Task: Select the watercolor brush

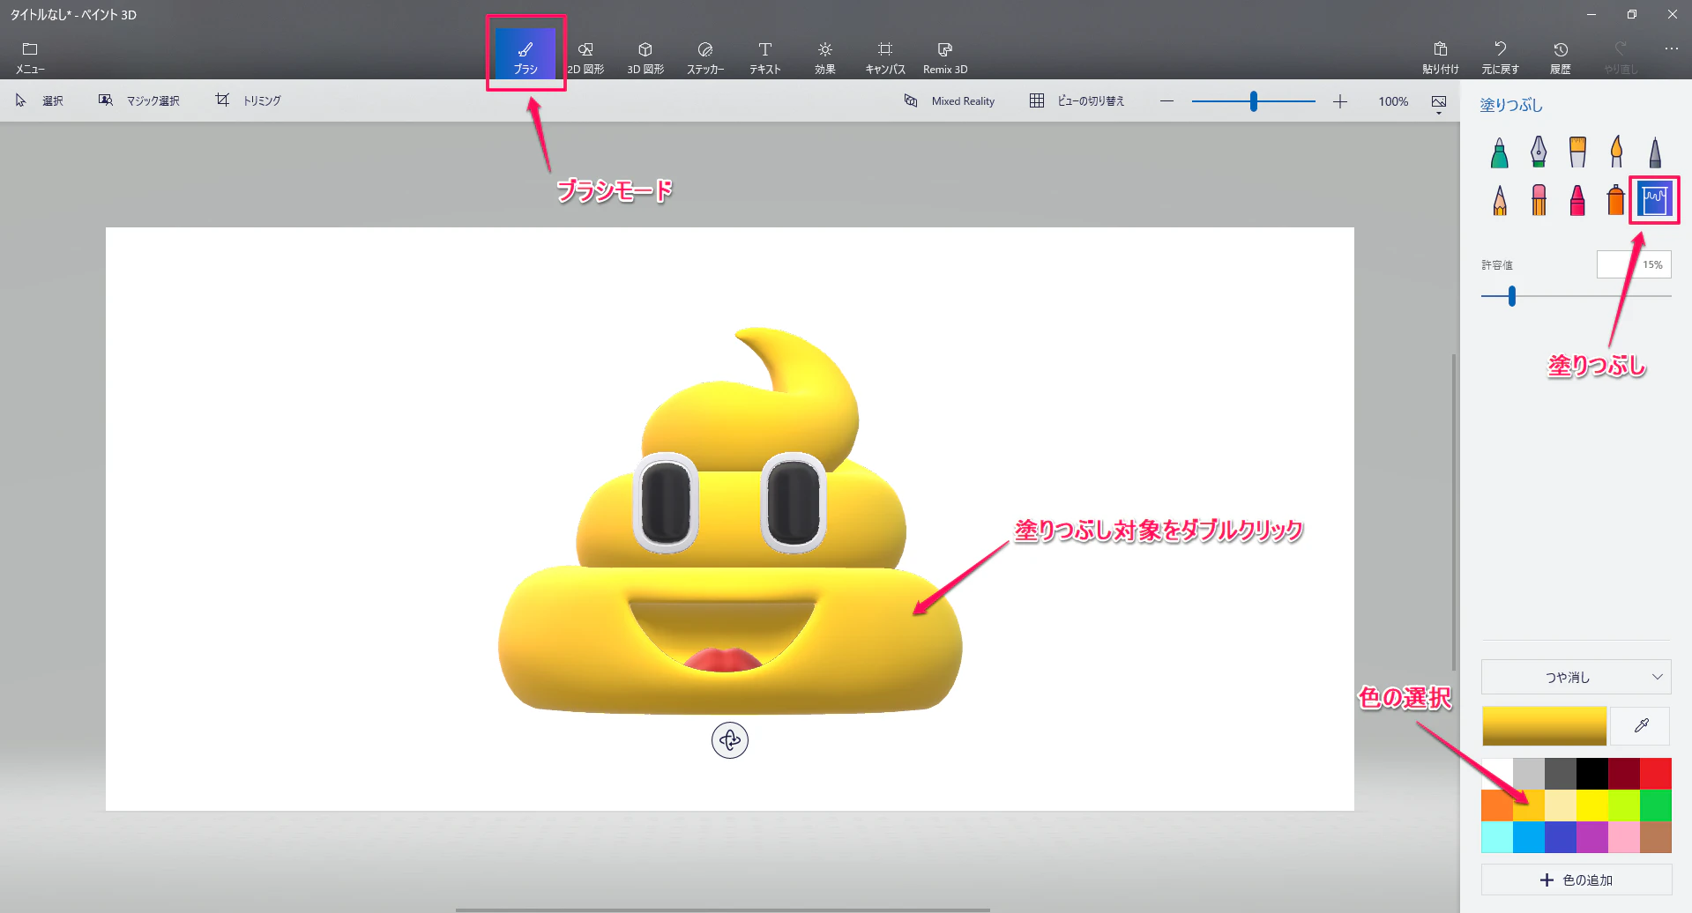Action: (x=1616, y=152)
